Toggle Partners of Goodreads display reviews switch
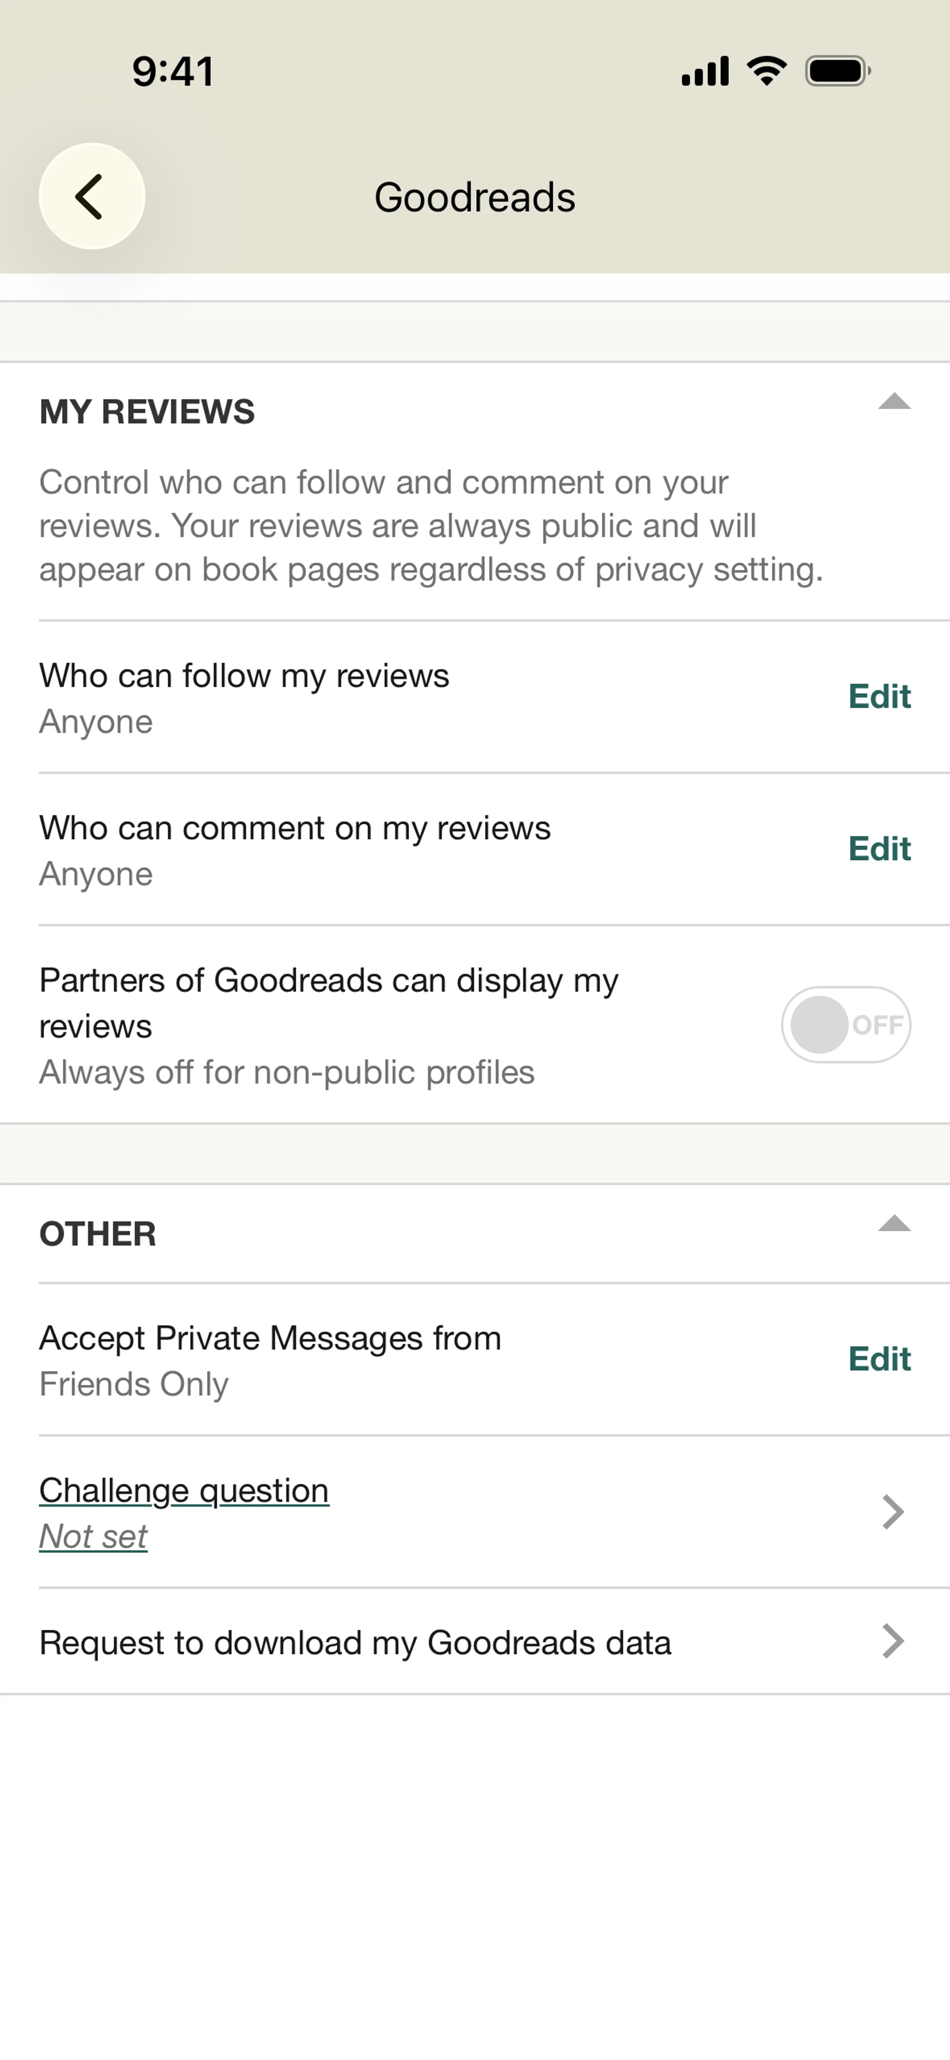This screenshot has width=950, height=2060. (x=845, y=1025)
